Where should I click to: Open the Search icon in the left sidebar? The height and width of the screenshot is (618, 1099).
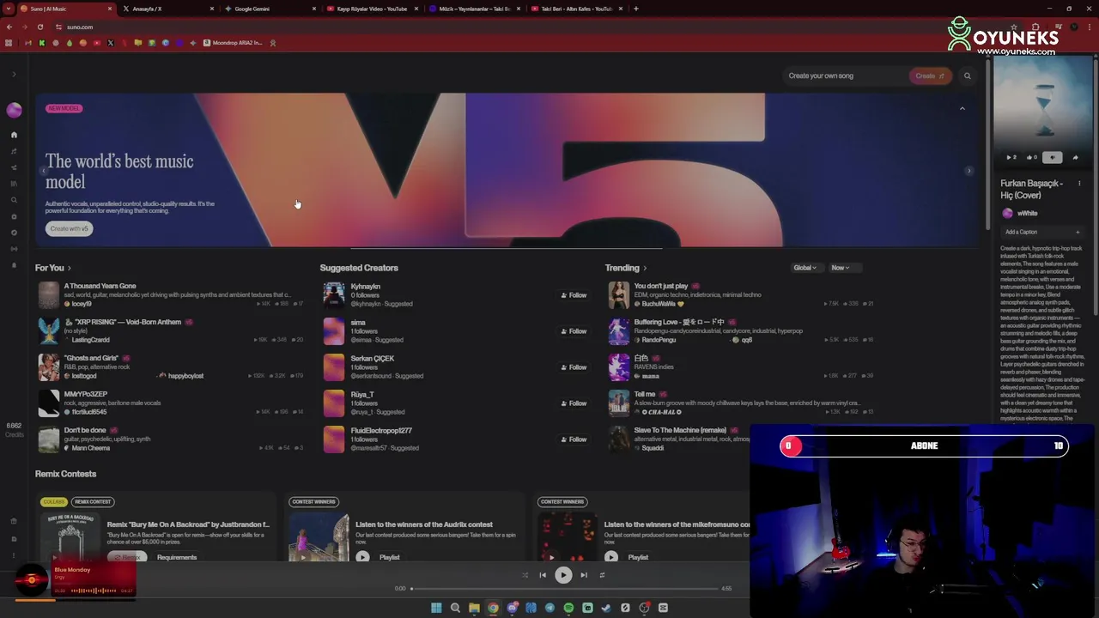click(14, 200)
